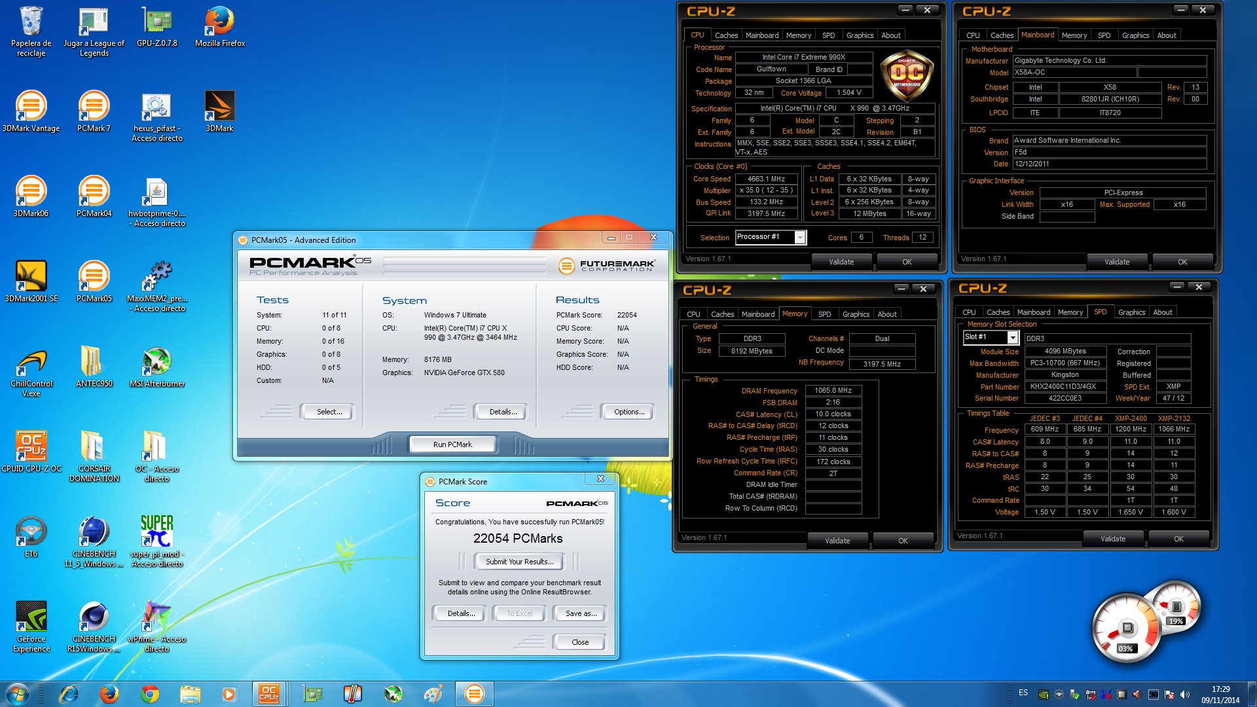Open the wPrime shortcut icon
1257x707 pixels.
coord(157,627)
